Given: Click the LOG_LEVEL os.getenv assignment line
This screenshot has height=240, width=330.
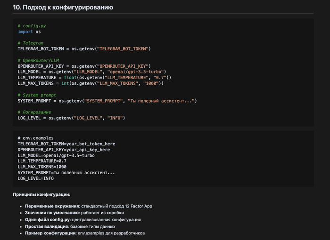Looking at the screenshot, I should [71, 118].
